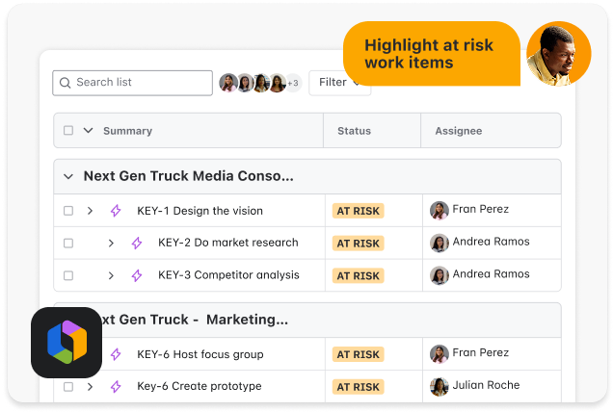
Task: Click the lightning icon beside KEY-2
Action: coord(137,244)
